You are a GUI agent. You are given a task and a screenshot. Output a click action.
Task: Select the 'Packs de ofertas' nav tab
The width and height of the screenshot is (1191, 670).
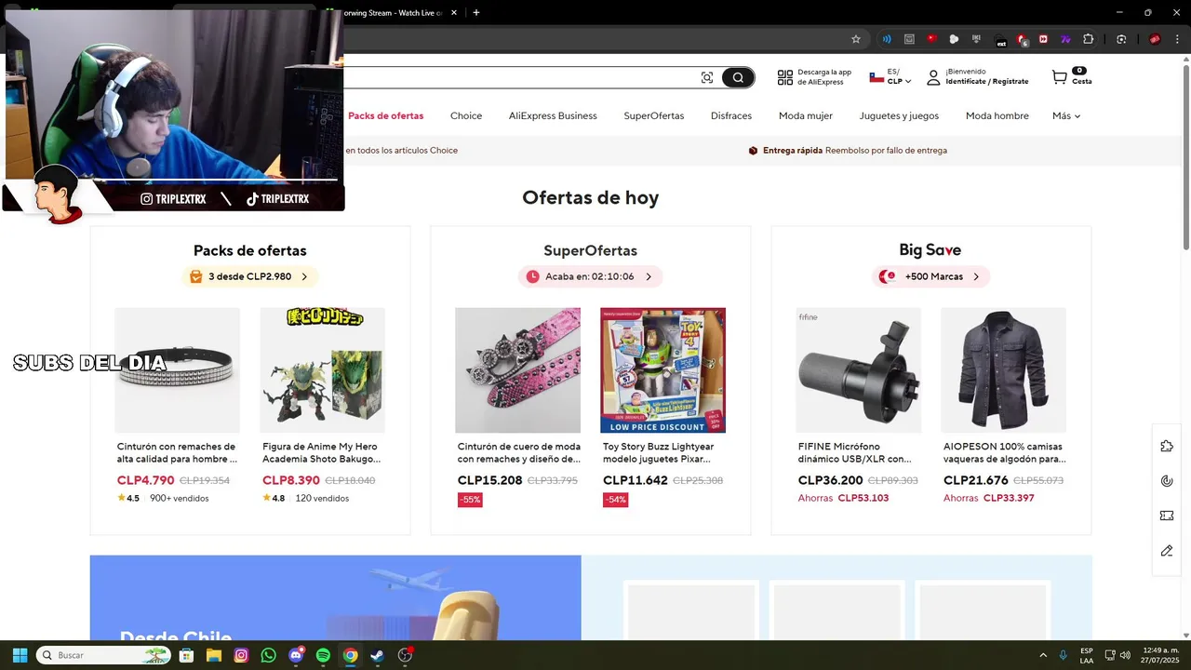385,115
